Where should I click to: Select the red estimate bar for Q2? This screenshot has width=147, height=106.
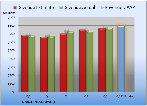(83, 61)
